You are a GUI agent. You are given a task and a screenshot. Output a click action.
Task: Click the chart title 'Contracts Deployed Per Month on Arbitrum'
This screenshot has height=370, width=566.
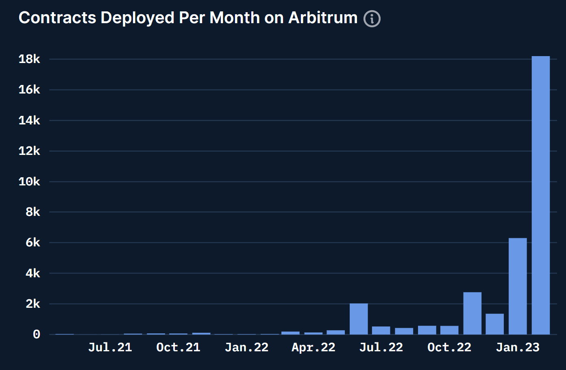tap(188, 18)
